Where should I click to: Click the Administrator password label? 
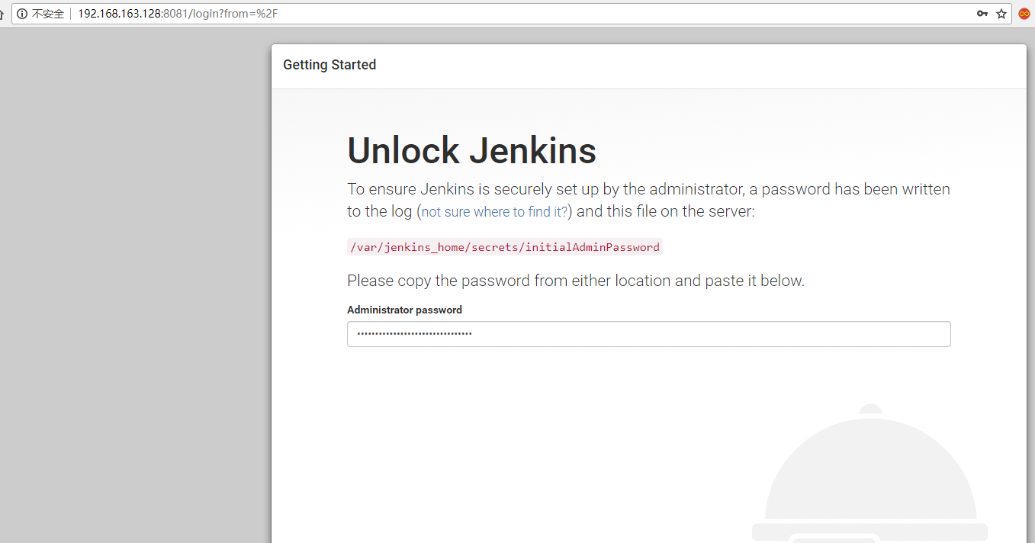tap(404, 310)
